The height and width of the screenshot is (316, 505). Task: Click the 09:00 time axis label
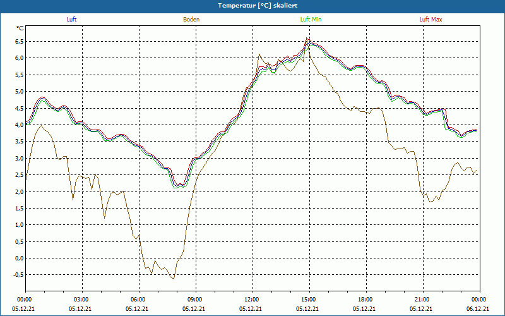tap(194, 300)
